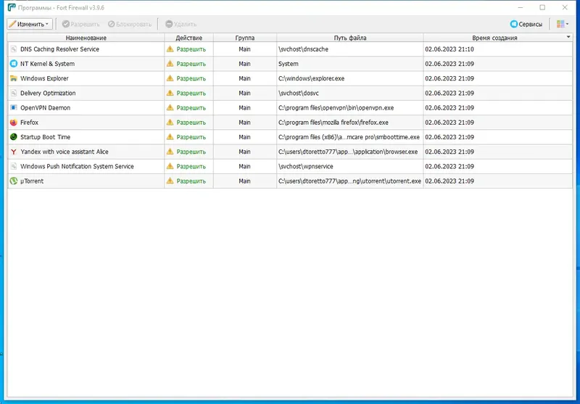
Task: Click the Startup Boot Time green icon
Action: [x=14, y=137]
